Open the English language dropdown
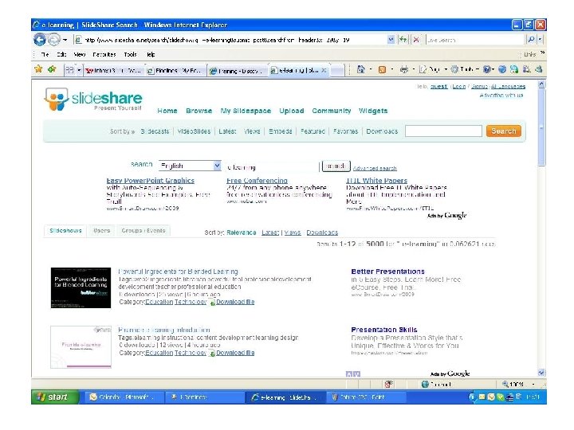The image size is (574, 430). coord(190,166)
